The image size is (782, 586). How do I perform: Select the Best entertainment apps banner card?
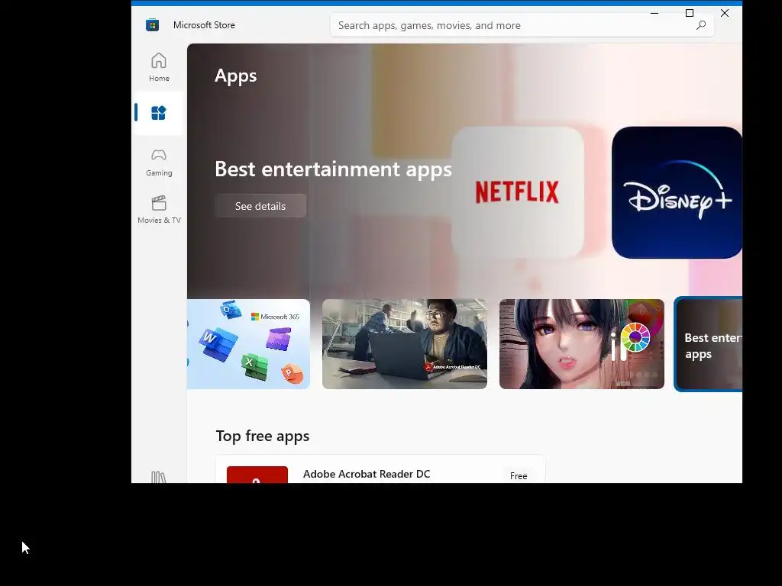pyautogui.click(x=708, y=344)
